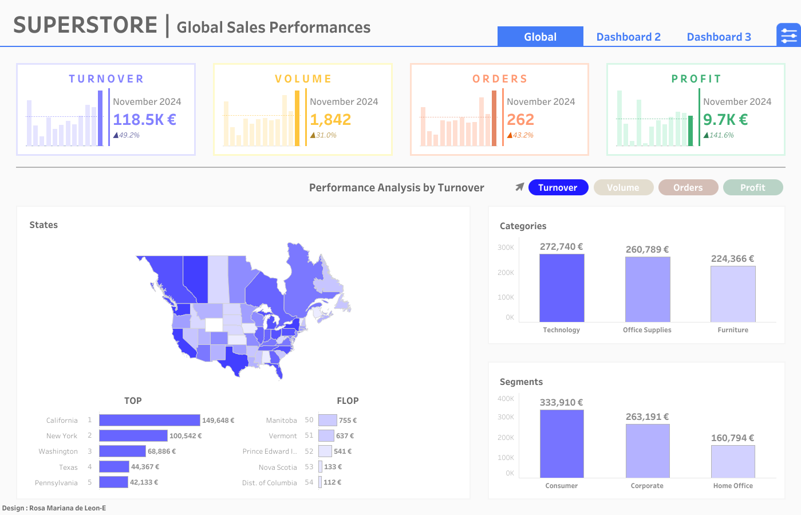Viewport: 801px width, 515px height.
Task: Activate the Profit metric pill
Action: coord(753,187)
